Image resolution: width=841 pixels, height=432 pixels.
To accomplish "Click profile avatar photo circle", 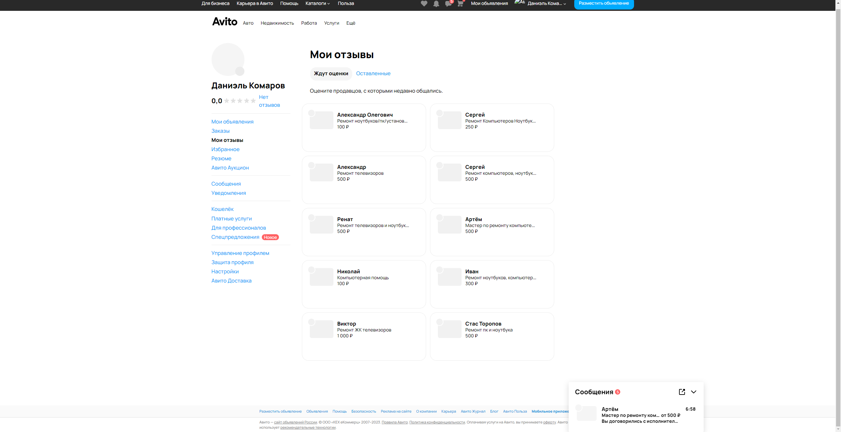I will click(228, 59).
